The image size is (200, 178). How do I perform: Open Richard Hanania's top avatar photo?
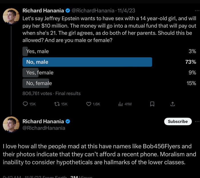click(x=11, y=16)
